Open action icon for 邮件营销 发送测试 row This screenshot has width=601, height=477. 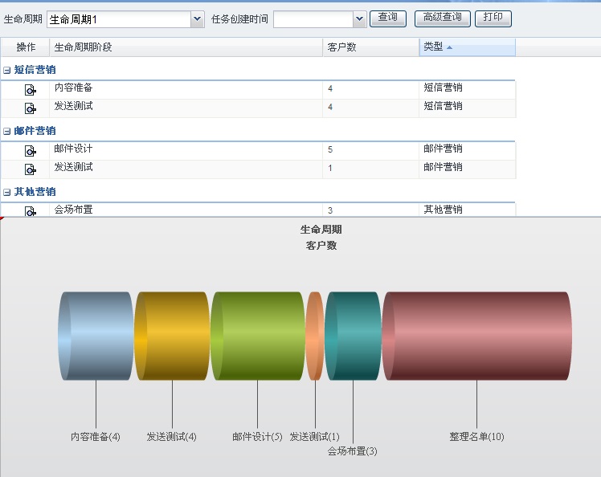(x=31, y=169)
